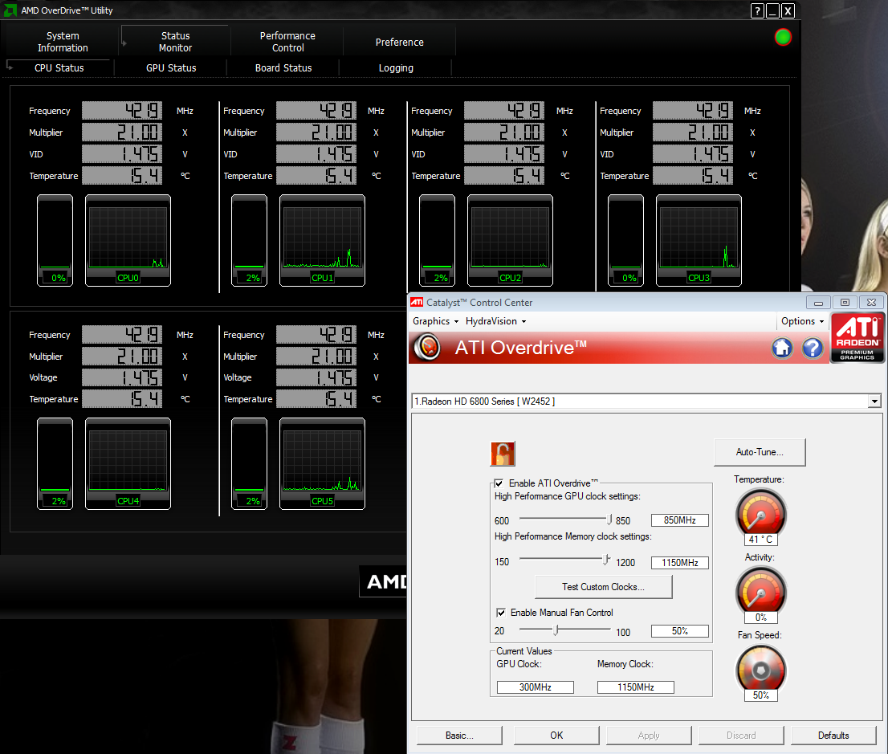Adjust GPU clock slider handle

(x=609, y=519)
